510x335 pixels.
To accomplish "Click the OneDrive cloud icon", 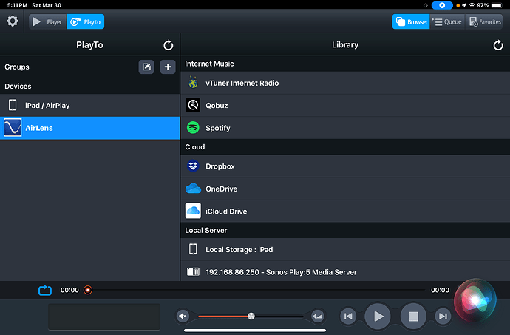I will pyautogui.click(x=193, y=189).
